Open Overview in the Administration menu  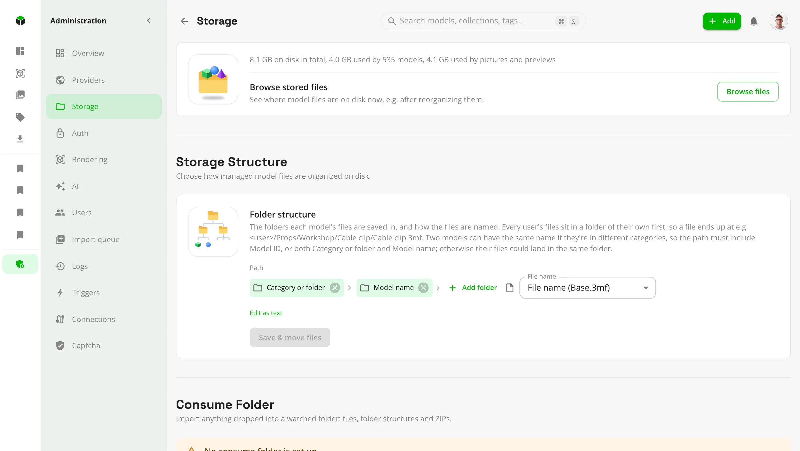104,53
